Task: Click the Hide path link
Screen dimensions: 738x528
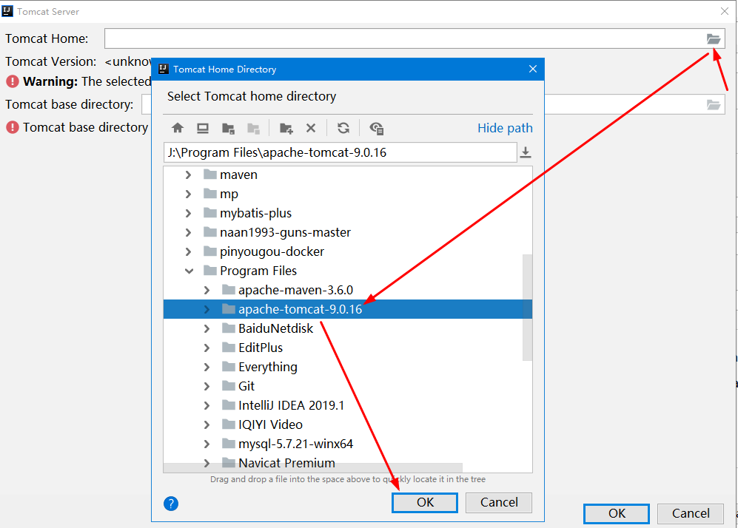Action: tap(505, 128)
